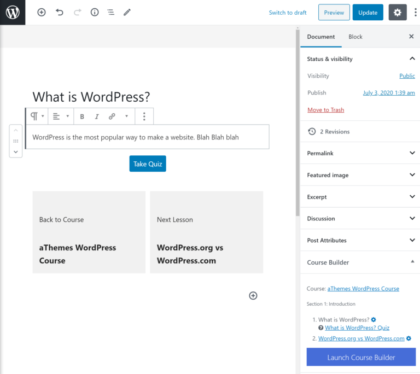Click Move to Trash

point(325,110)
